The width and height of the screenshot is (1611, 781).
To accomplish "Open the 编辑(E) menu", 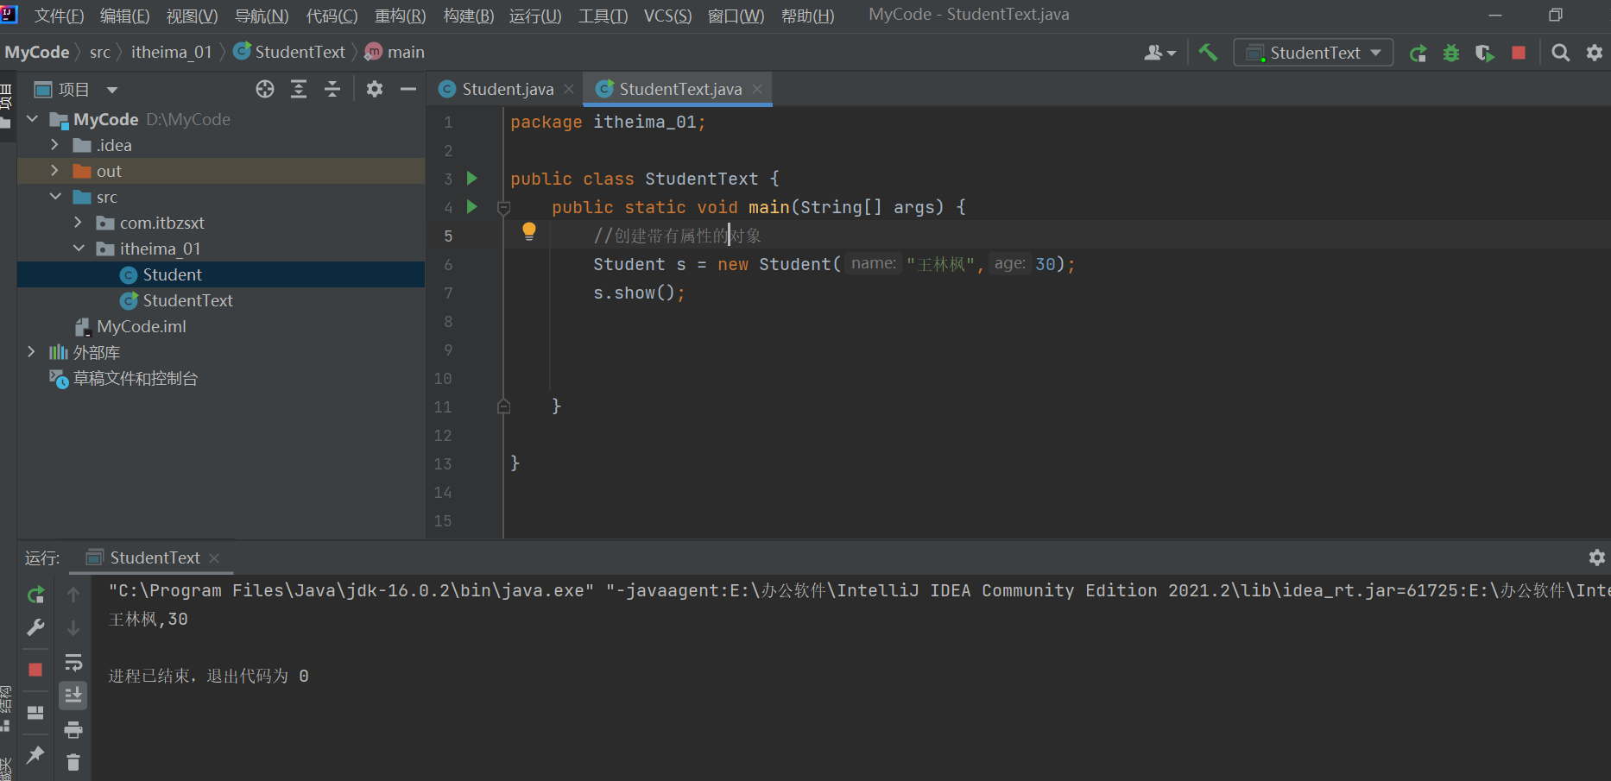I will 124,16.
